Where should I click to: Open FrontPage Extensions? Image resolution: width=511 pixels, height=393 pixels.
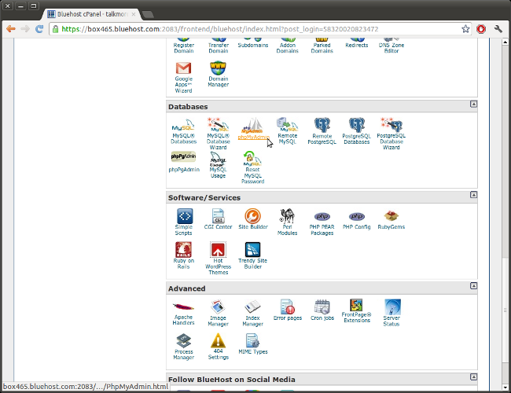357,311
